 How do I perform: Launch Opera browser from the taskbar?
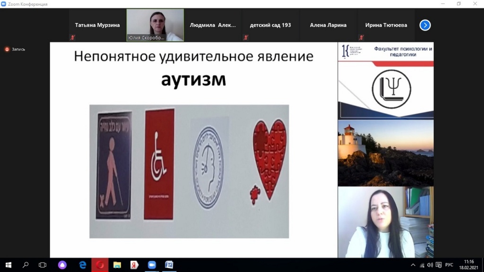[x=100, y=265]
